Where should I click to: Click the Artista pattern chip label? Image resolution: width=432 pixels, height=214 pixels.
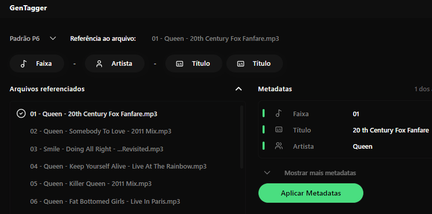tap(122, 64)
